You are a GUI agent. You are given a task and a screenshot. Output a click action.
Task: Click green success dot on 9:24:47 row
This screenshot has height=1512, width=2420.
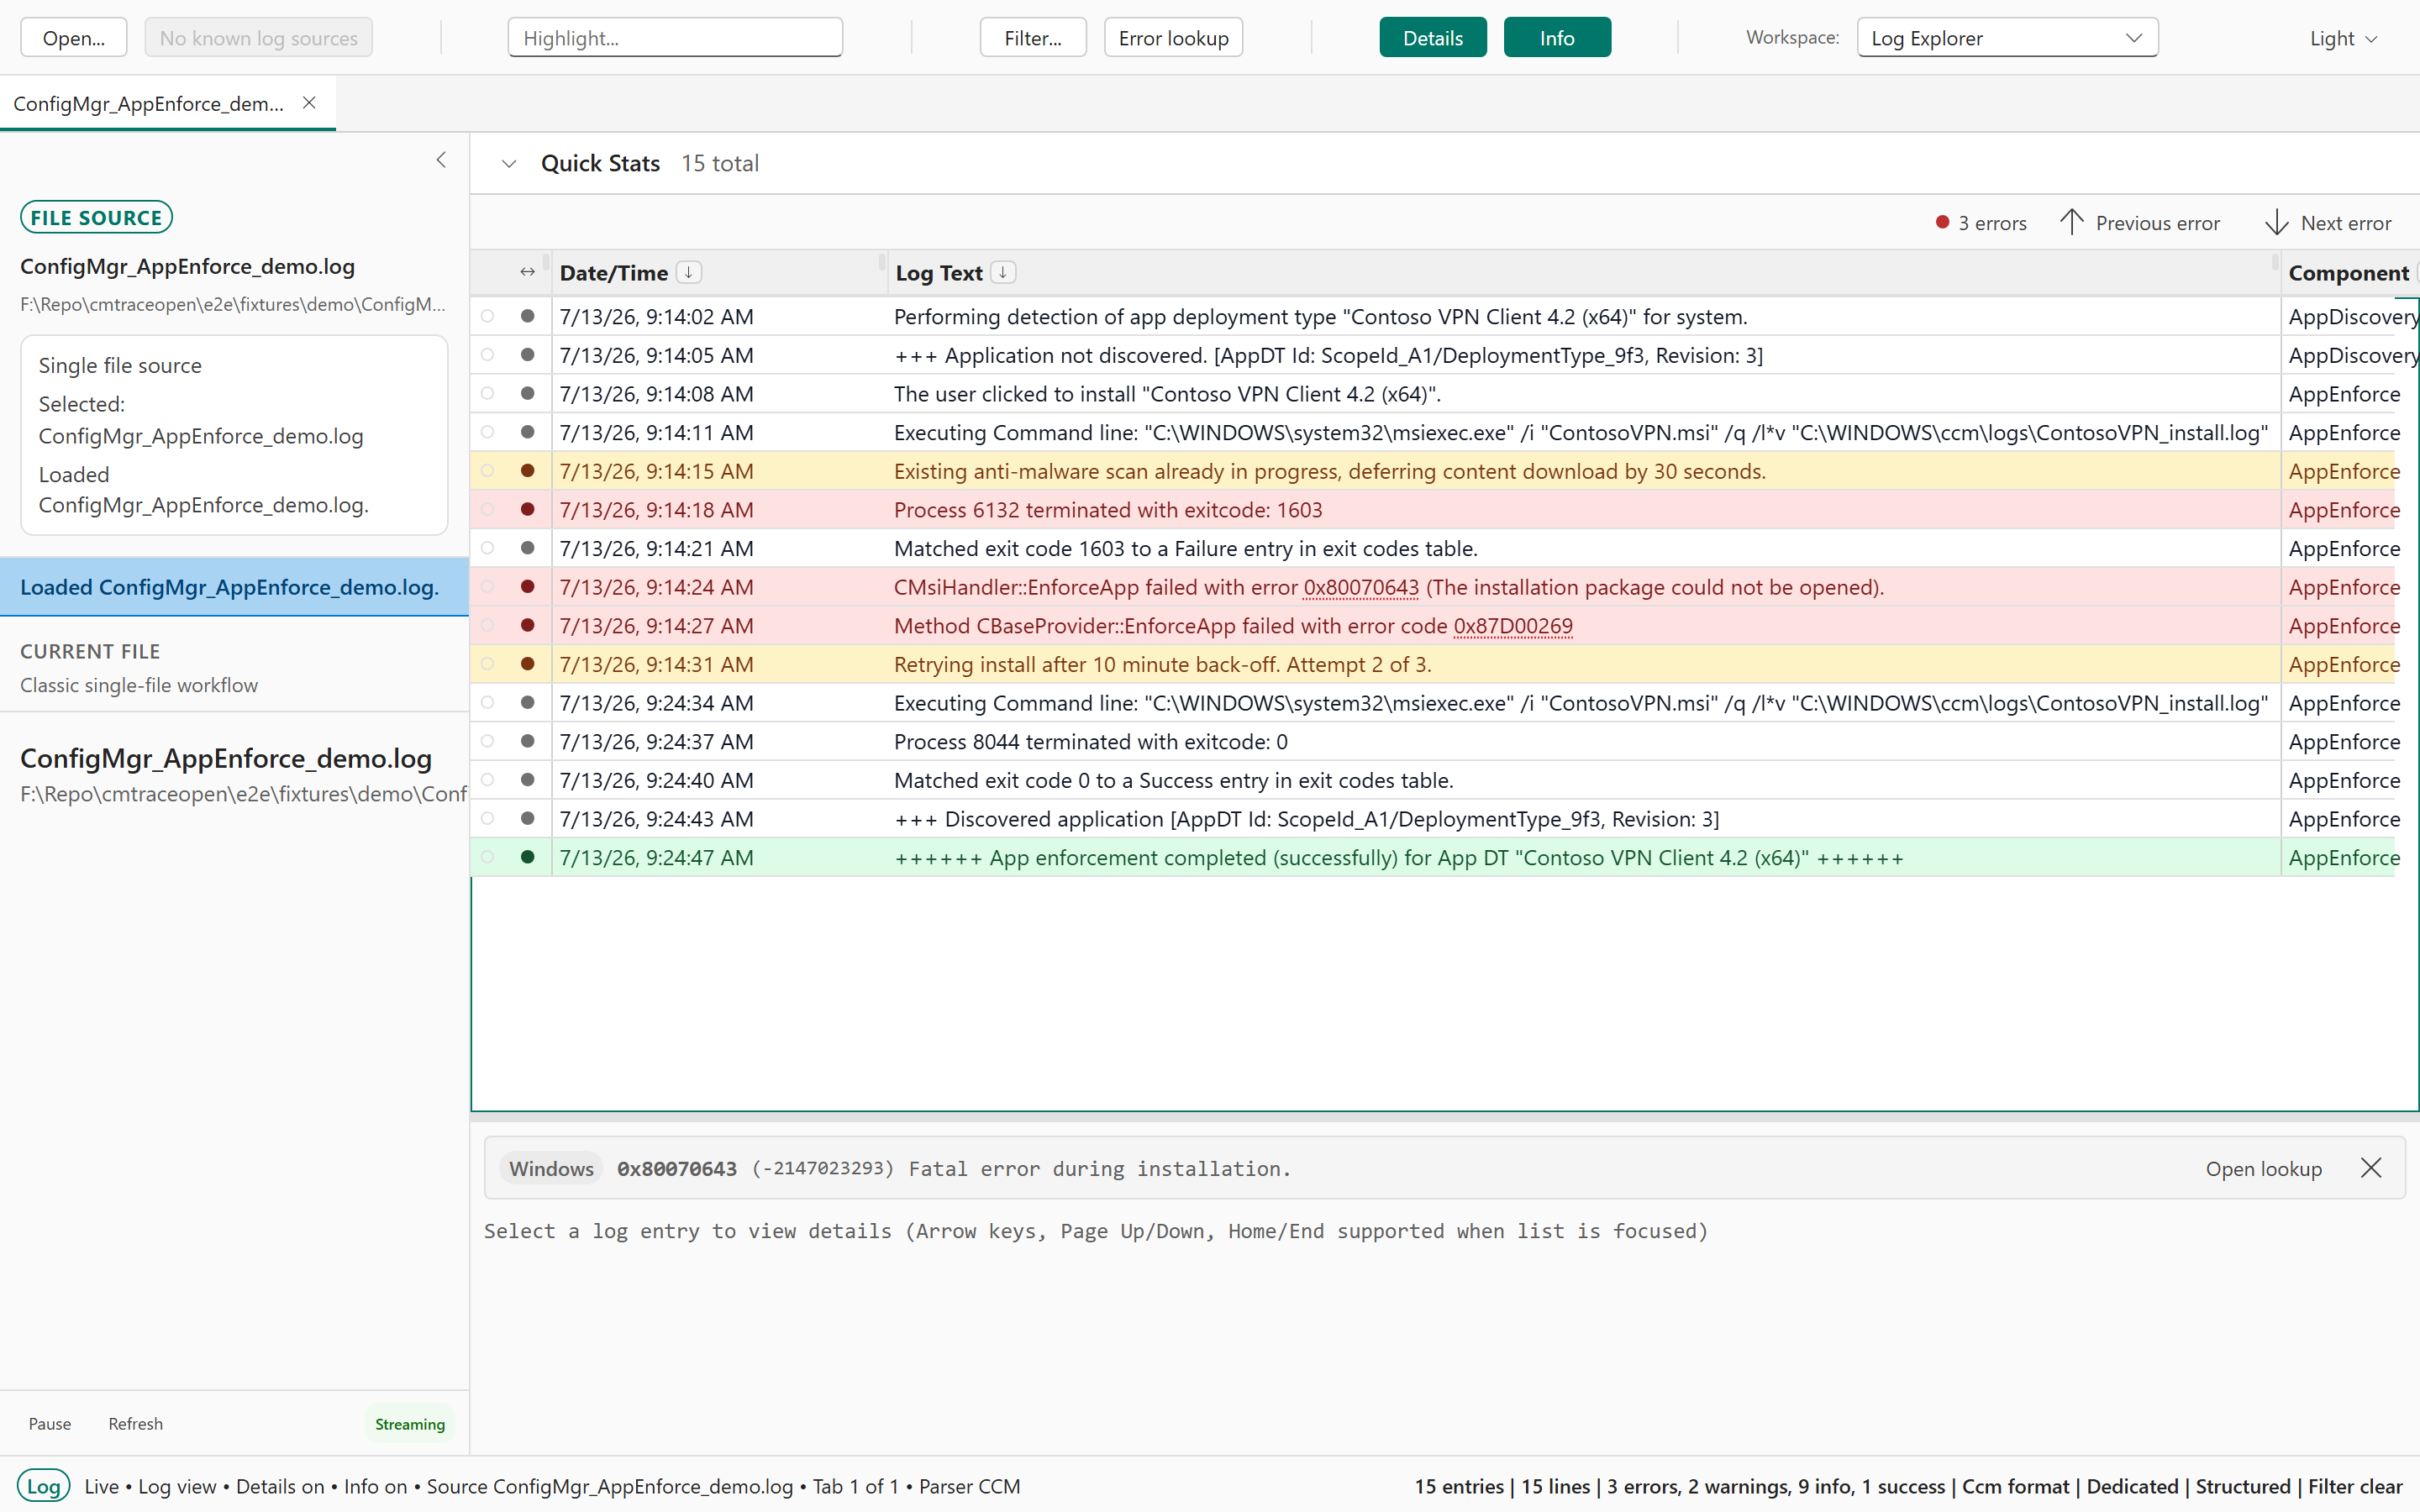(x=527, y=857)
